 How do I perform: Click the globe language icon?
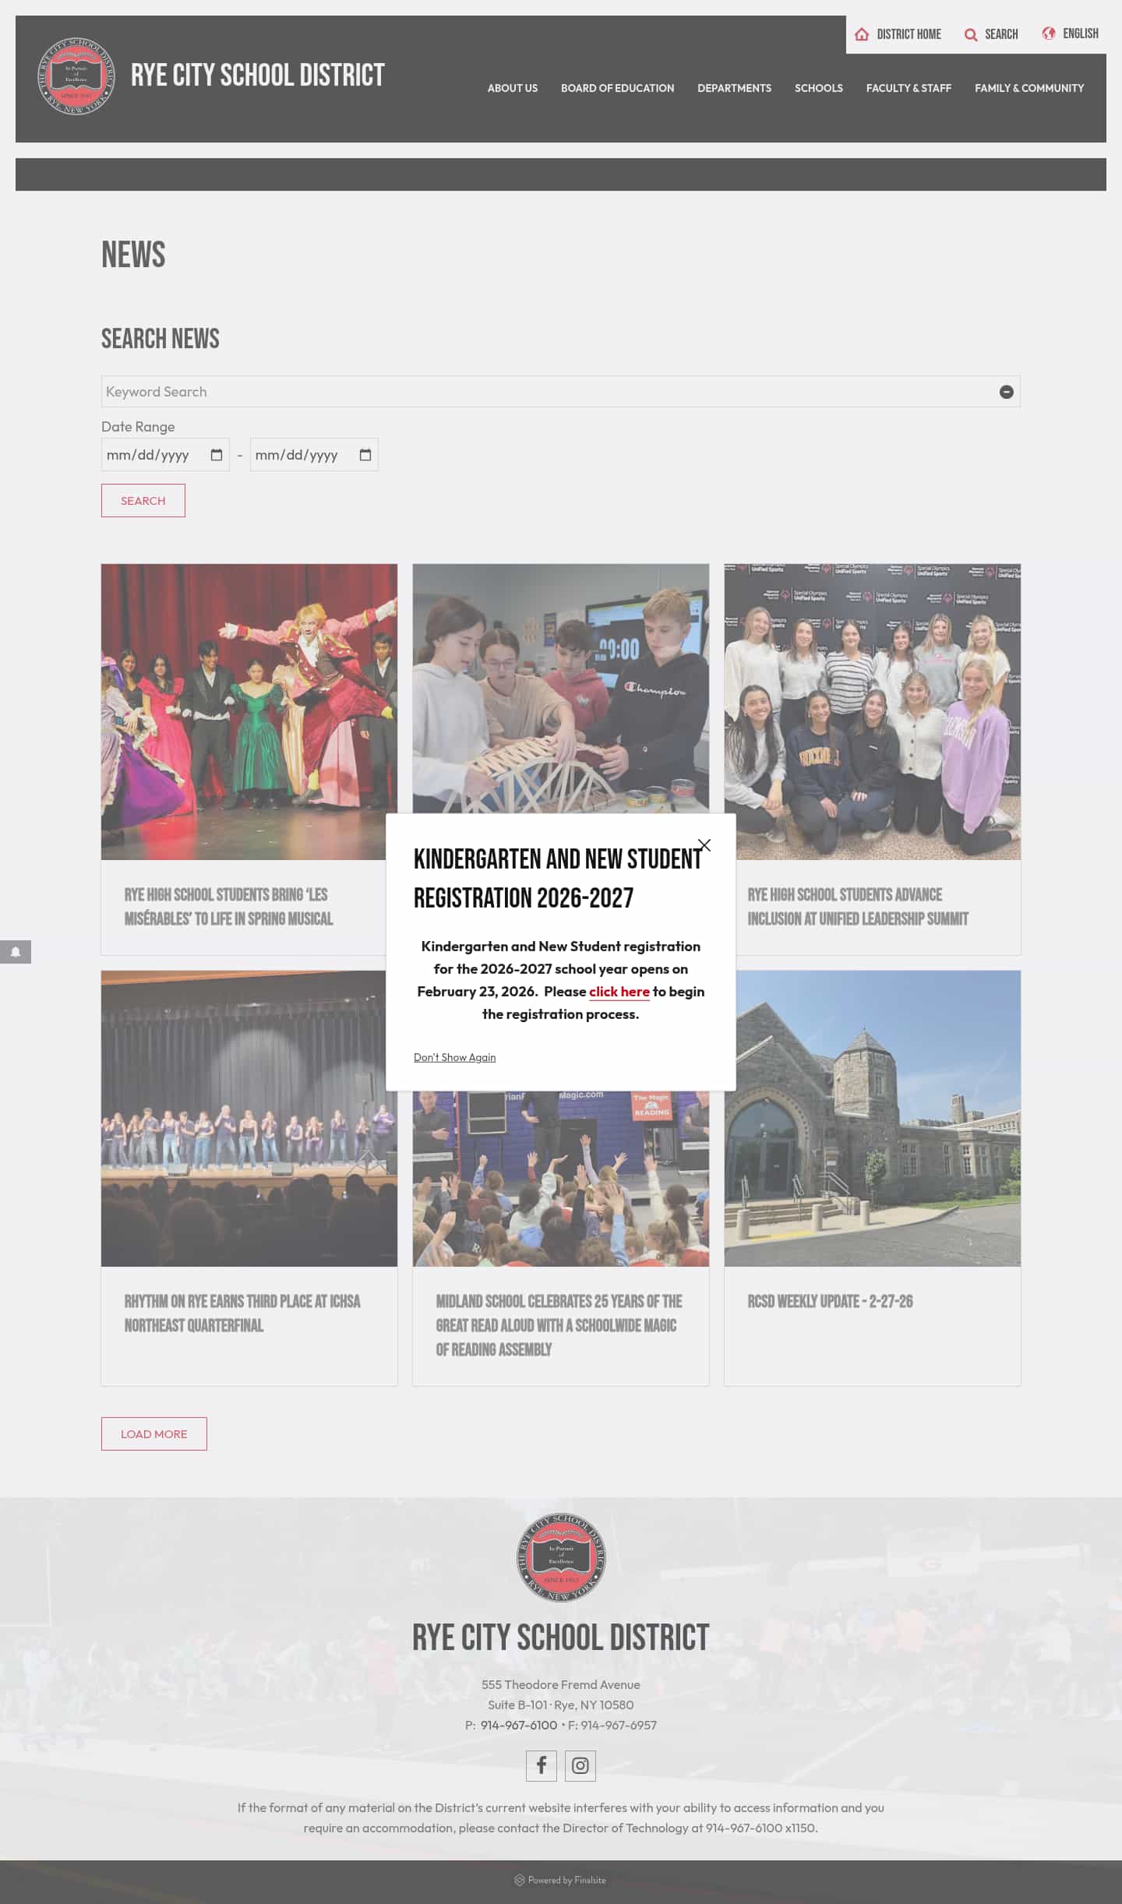tap(1049, 33)
